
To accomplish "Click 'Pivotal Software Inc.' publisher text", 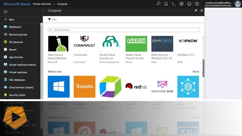I will 110,62.
